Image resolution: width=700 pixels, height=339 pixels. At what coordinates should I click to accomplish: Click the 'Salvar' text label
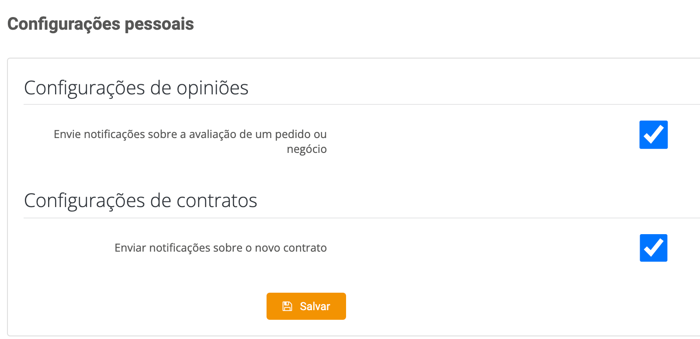tap(315, 306)
